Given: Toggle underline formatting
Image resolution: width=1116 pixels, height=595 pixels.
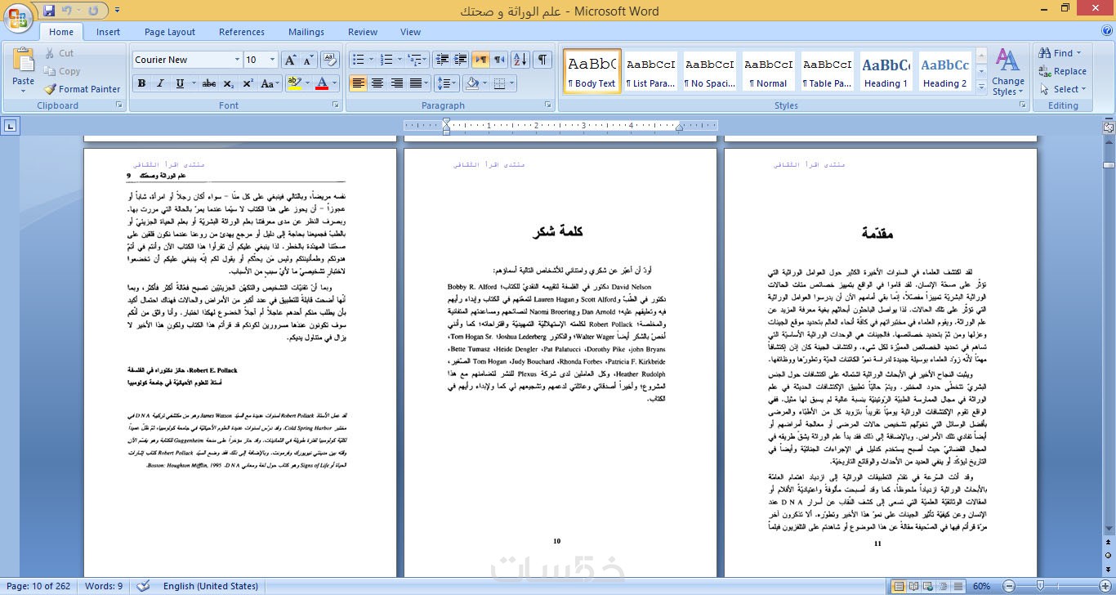Looking at the screenshot, I should [x=179, y=83].
